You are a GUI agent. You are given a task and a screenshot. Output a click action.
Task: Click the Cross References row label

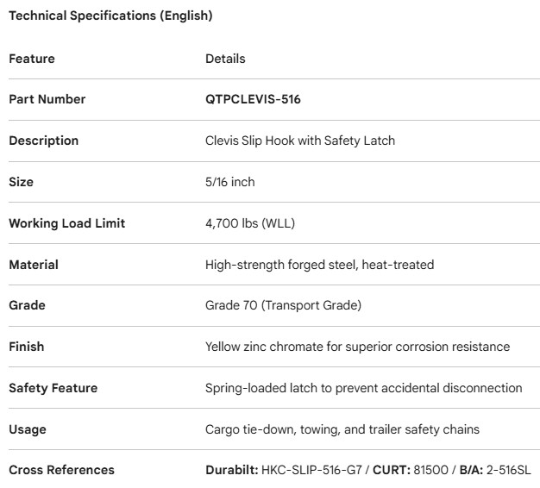point(61,470)
